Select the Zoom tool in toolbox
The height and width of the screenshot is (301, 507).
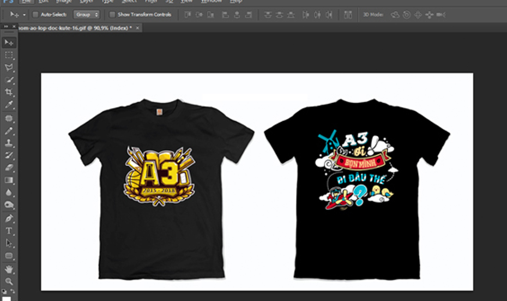(x=9, y=281)
